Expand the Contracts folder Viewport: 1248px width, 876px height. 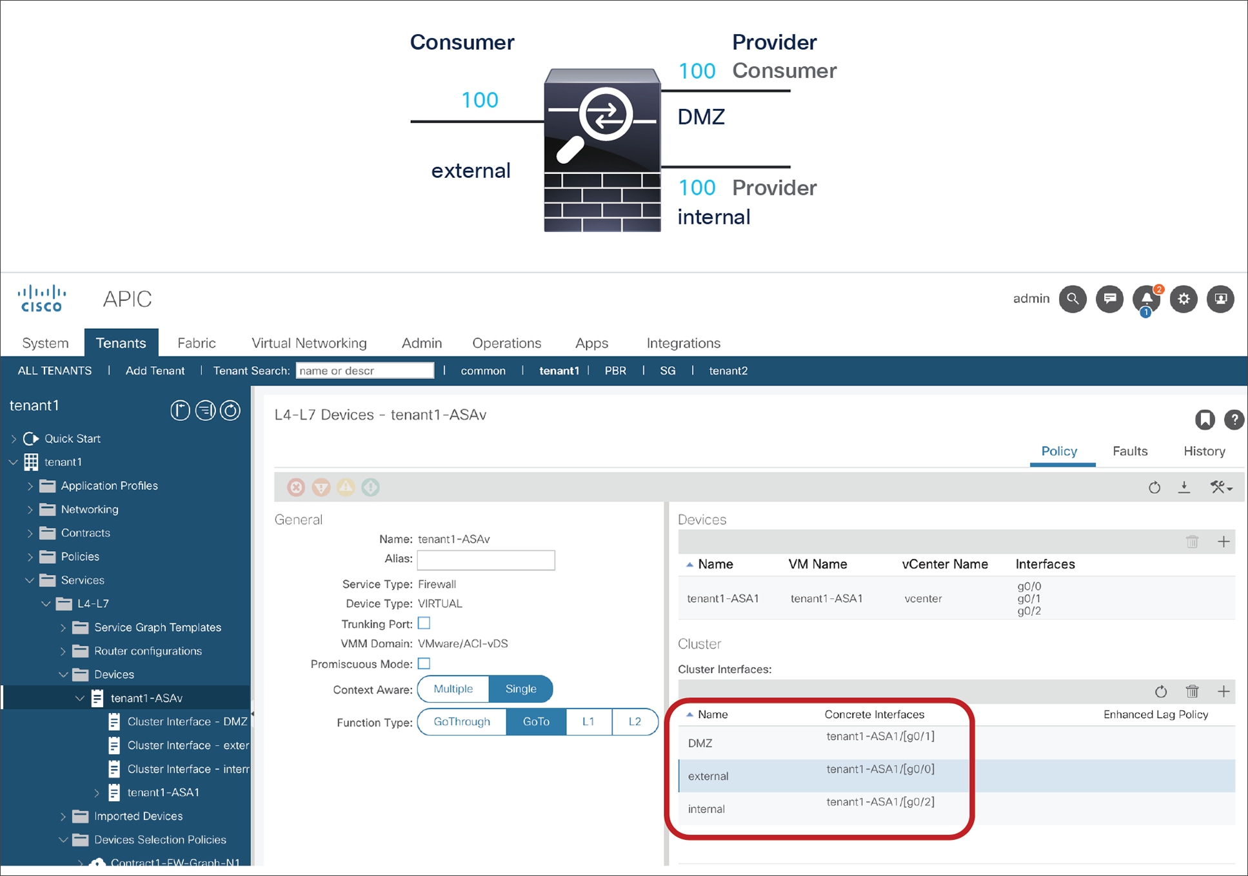click(30, 533)
